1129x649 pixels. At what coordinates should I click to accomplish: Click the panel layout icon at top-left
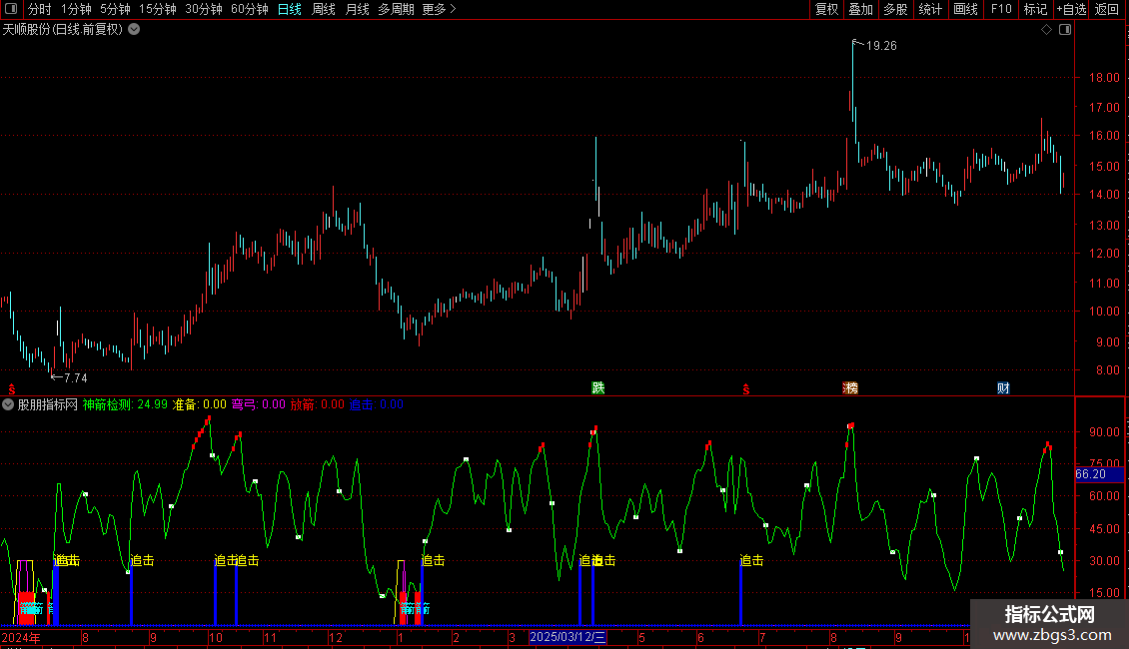point(11,9)
